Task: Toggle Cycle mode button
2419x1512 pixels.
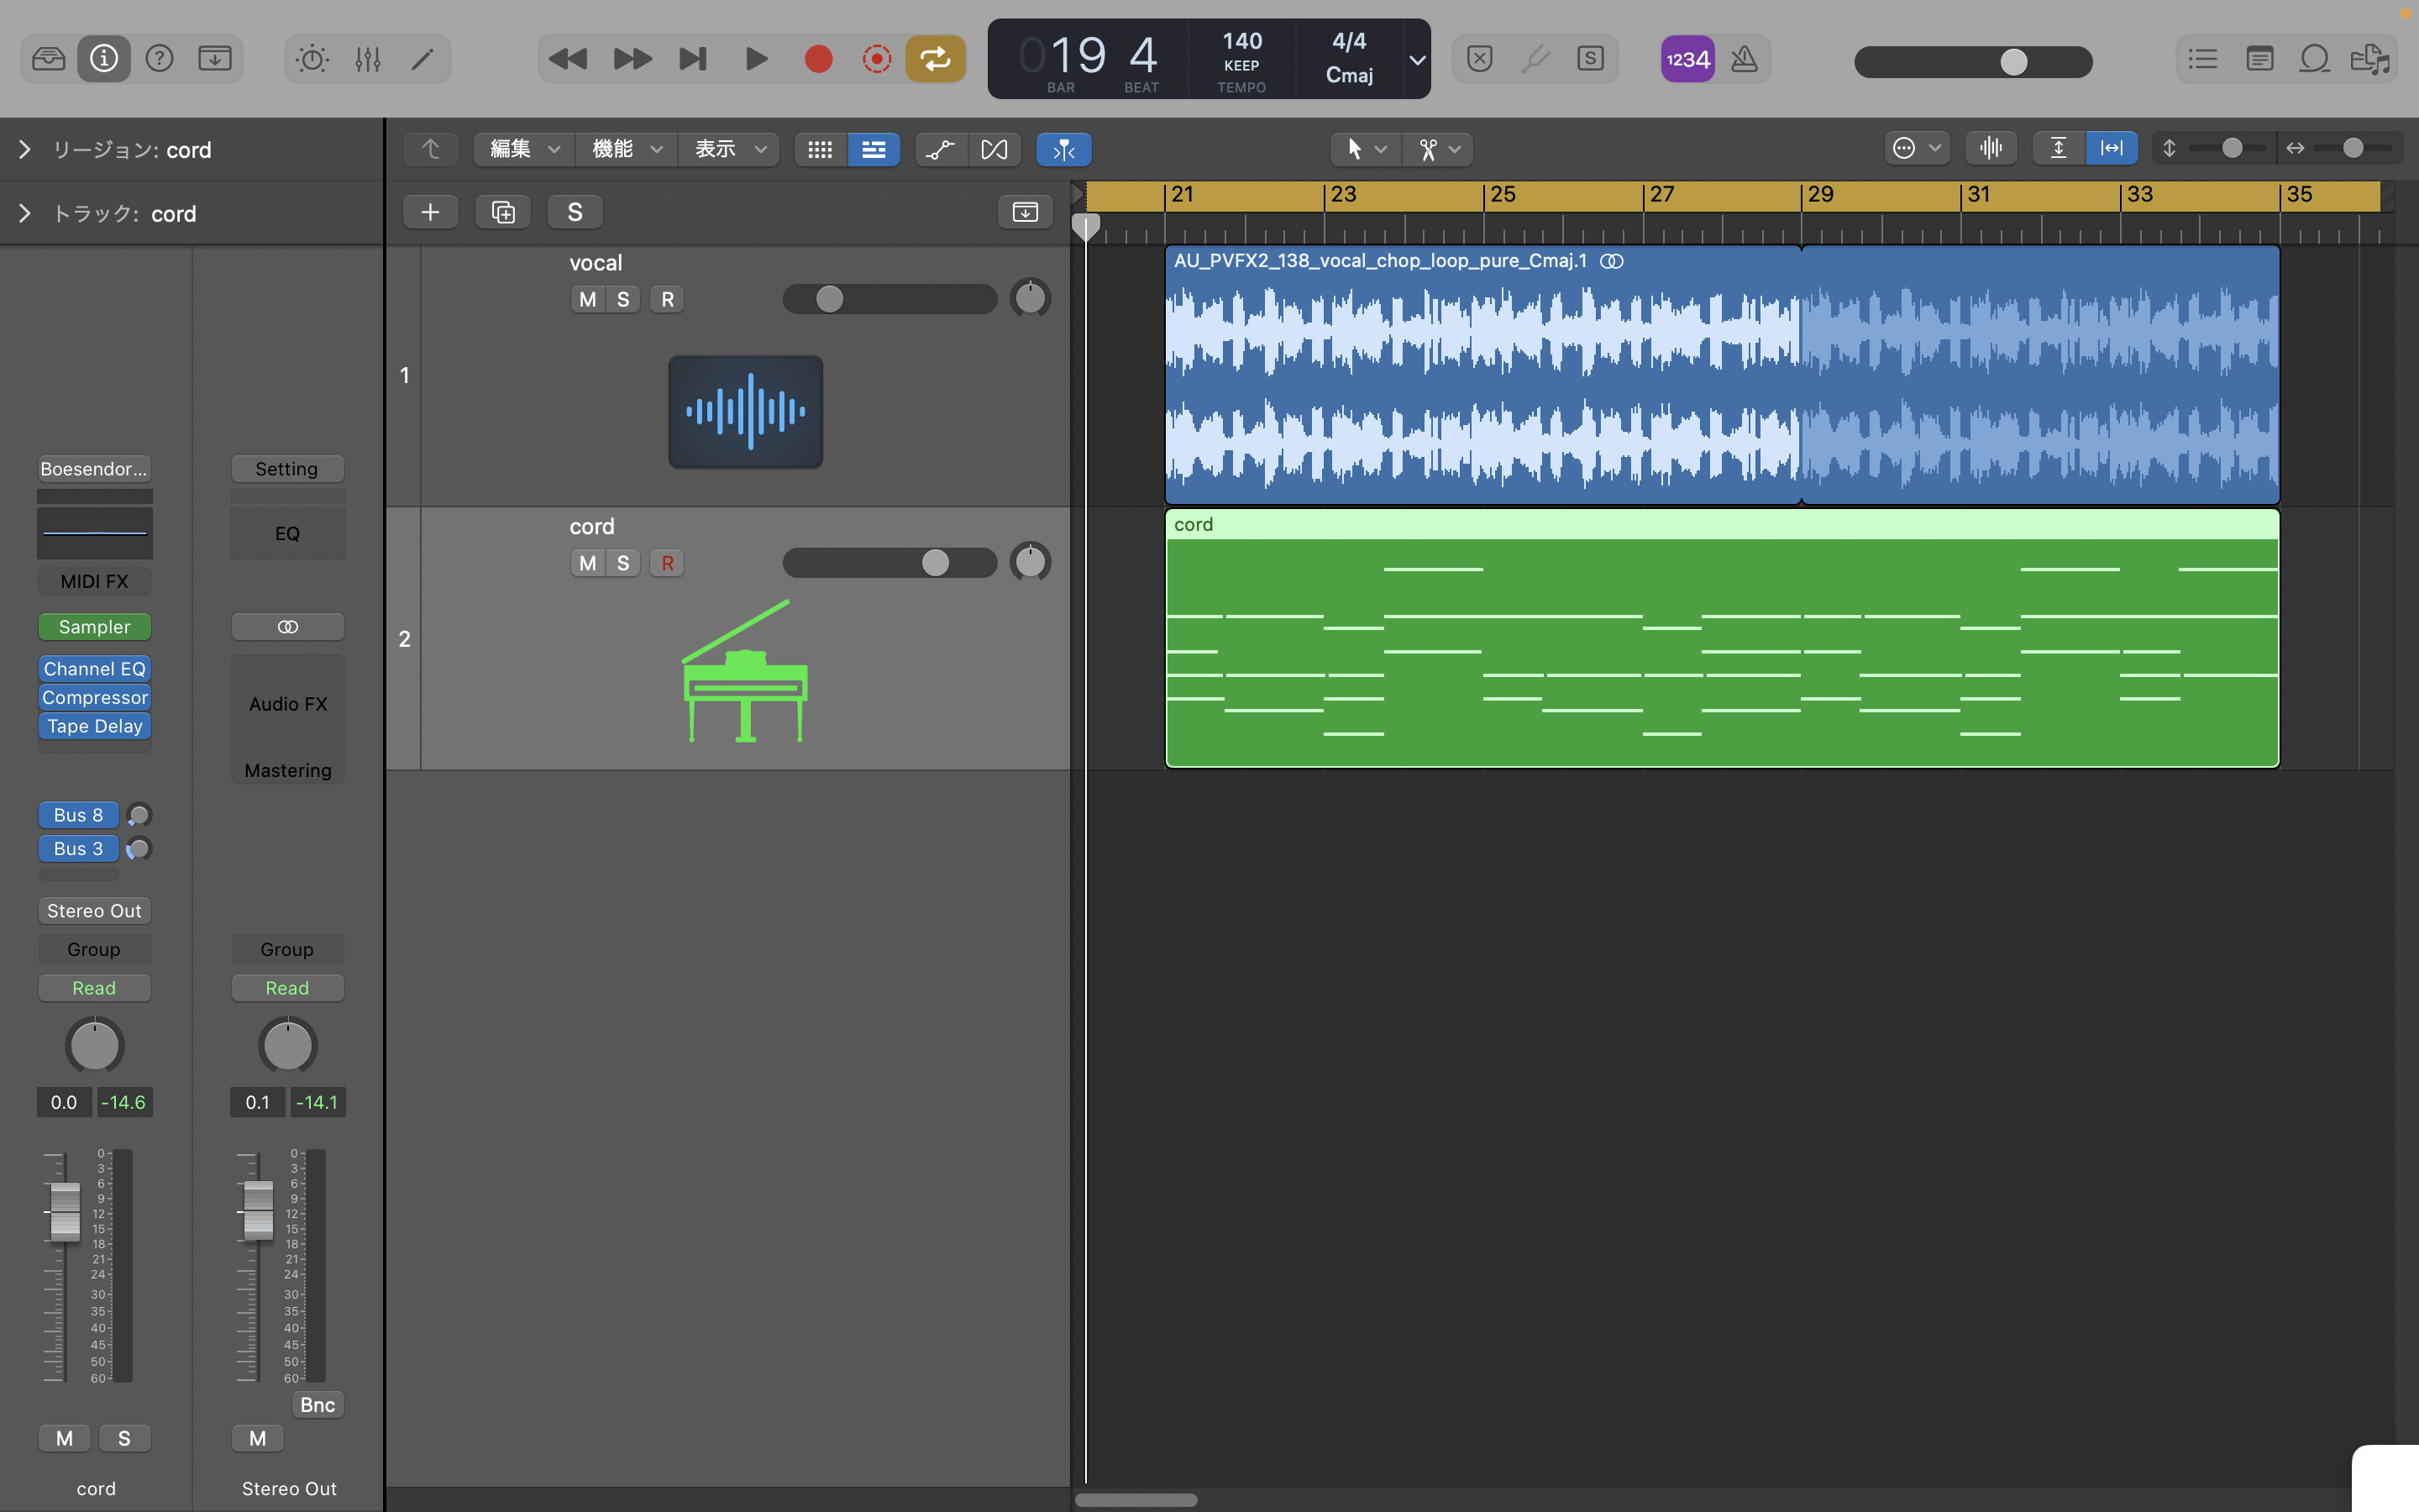Action: [936, 59]
